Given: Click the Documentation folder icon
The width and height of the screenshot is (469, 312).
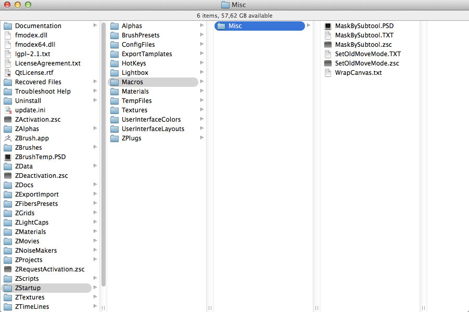Looking at the screenshot, I should tap(8, 26).
